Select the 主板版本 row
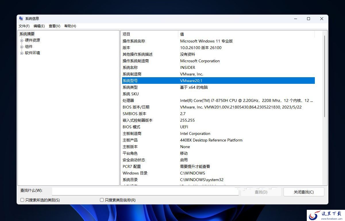345x221 pixels. pos(218,147)
